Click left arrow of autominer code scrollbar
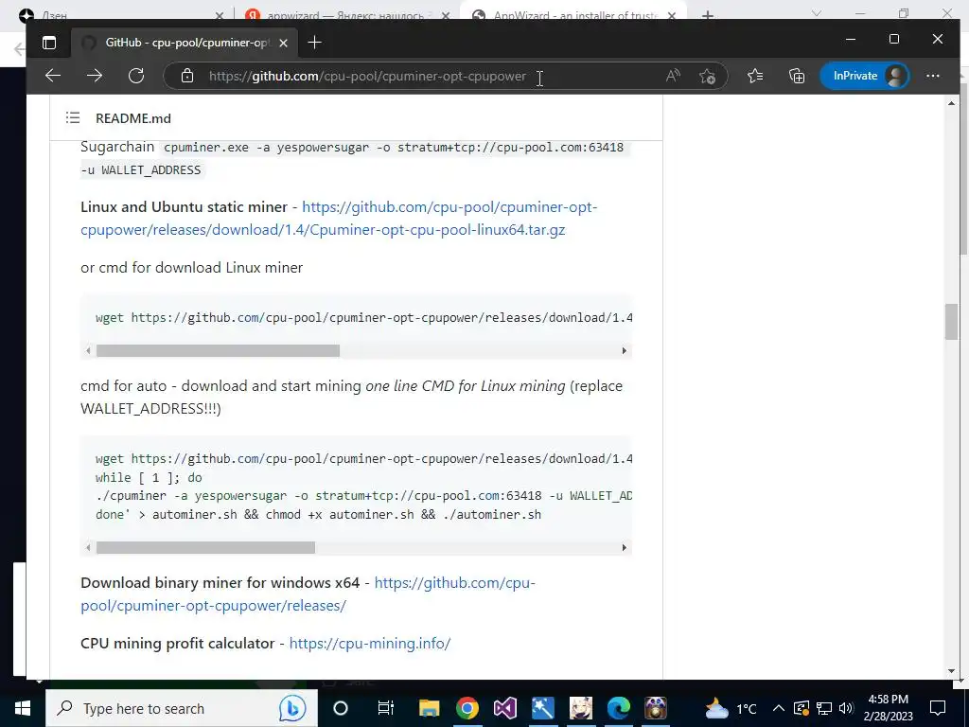Screen dimensions: 969x727 pos(88,547)
